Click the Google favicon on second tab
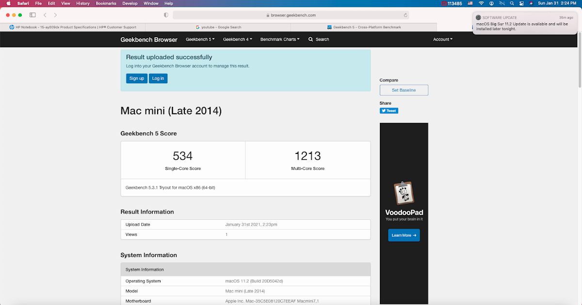The width and height of the screenshot is (582, 305). click(197, 27)
